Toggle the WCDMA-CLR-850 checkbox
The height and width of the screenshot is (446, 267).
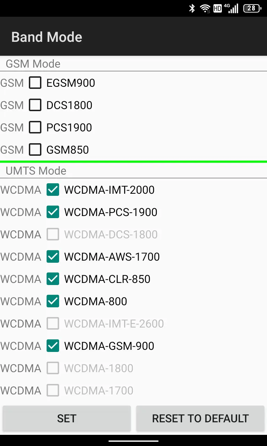pos(53,279)
